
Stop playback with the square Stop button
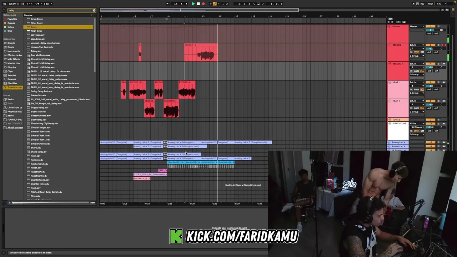pos(199,4)
